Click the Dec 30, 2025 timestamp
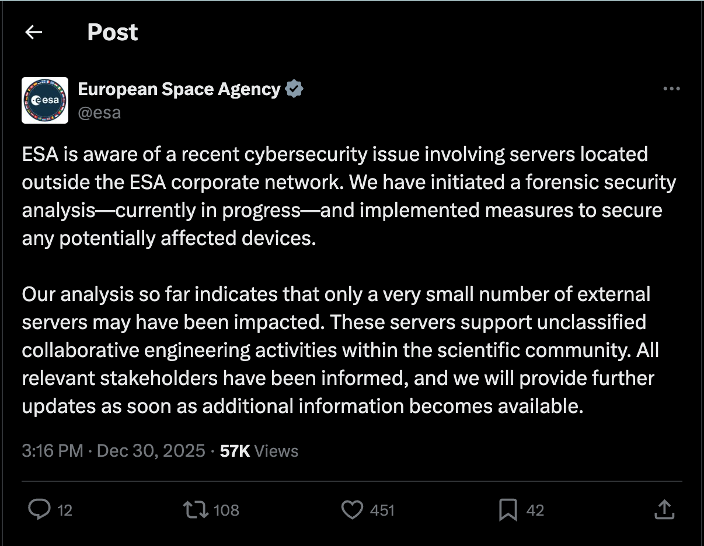Screen dimensions: 704x546 tap(151, 450)
